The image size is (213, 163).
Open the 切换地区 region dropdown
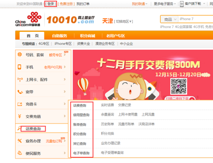123,22
